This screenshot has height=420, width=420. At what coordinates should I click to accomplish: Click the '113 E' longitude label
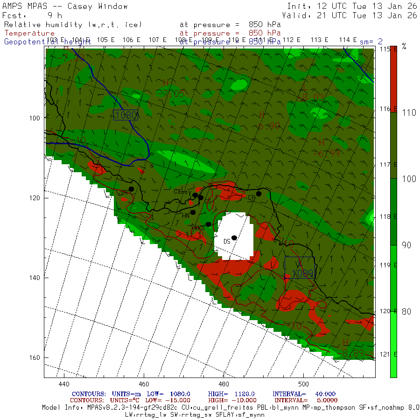click(x=319, y=40)
